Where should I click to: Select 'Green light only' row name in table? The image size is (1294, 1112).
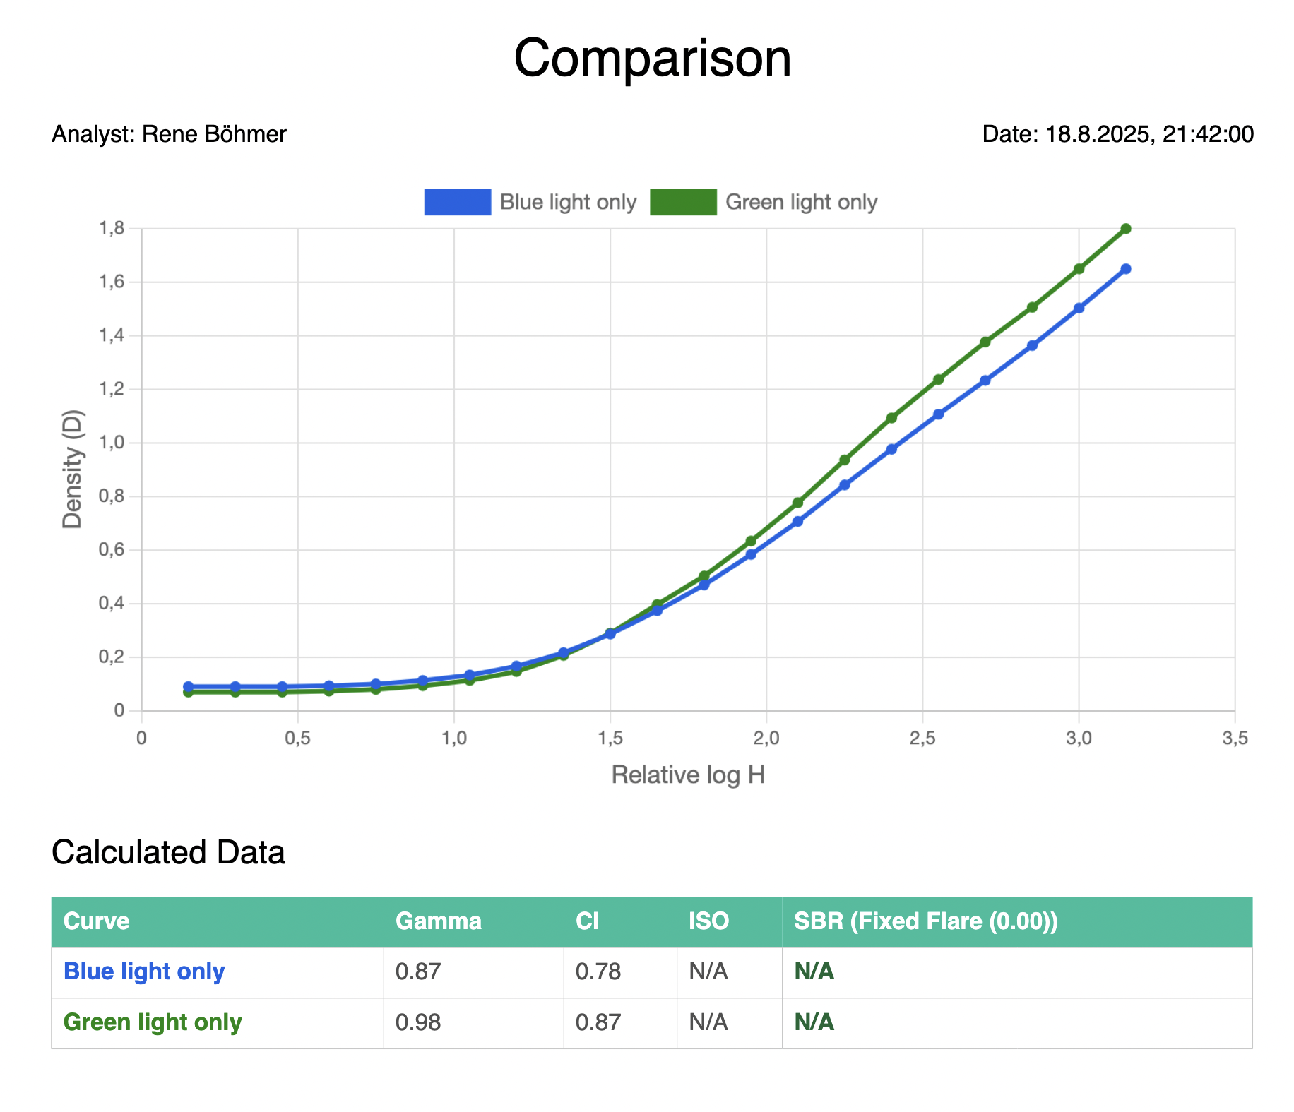[x=153, y=1022]
